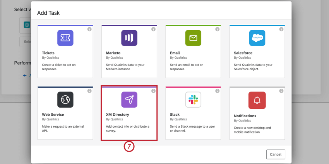This screenshot has height=164, width=329.
Task: Click the Tickets card title
Action: pos(48,53)
